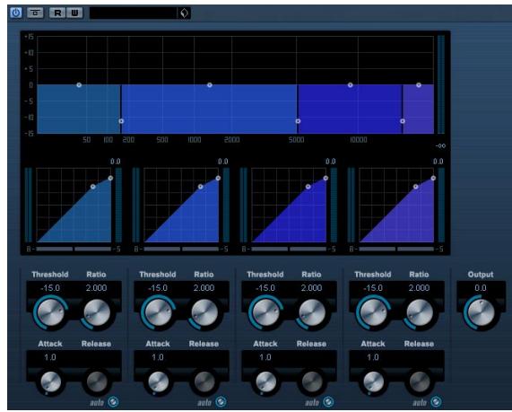Image resolution: width=512 pixels, height=412 pixels.
Task: Click the Output value 0.0 field
Action: pos(481,288)
